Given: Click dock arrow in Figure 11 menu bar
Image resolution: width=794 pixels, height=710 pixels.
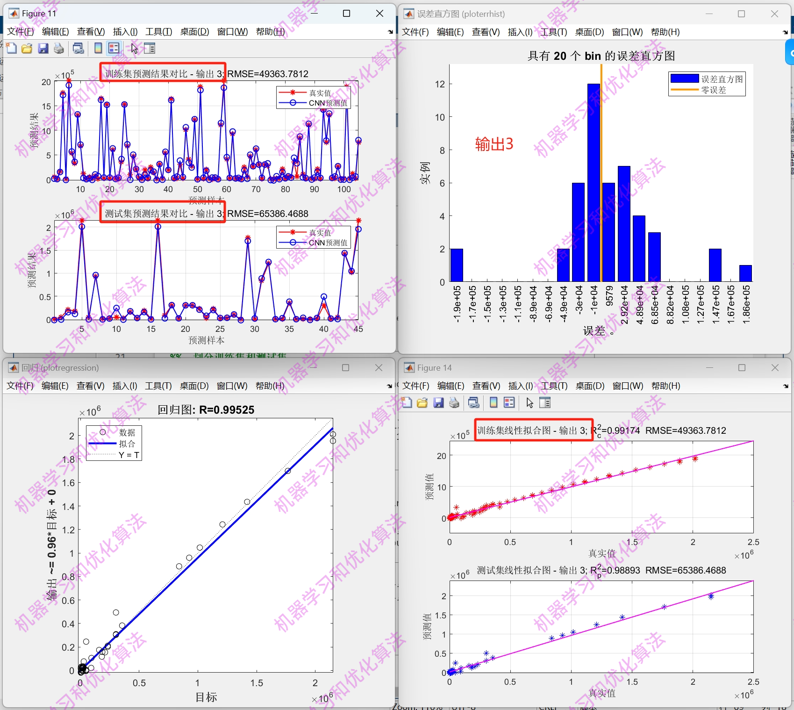Looking at the screenshot, I should click(x=390, y=32).
